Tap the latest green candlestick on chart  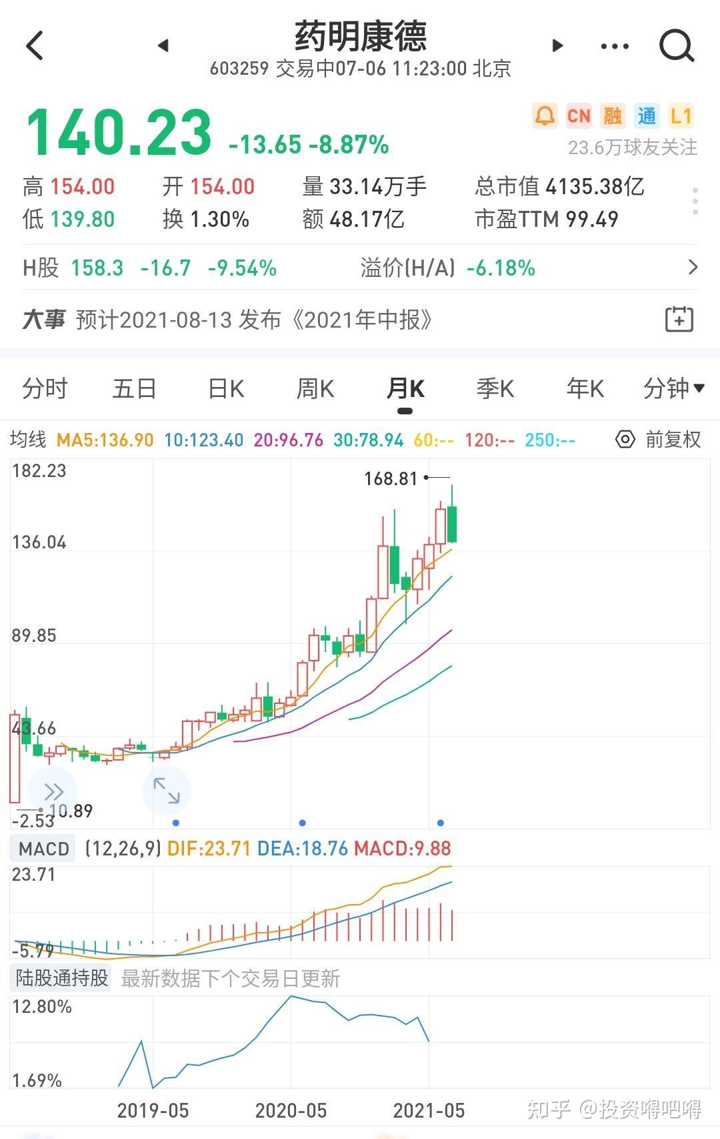point(452,524)
